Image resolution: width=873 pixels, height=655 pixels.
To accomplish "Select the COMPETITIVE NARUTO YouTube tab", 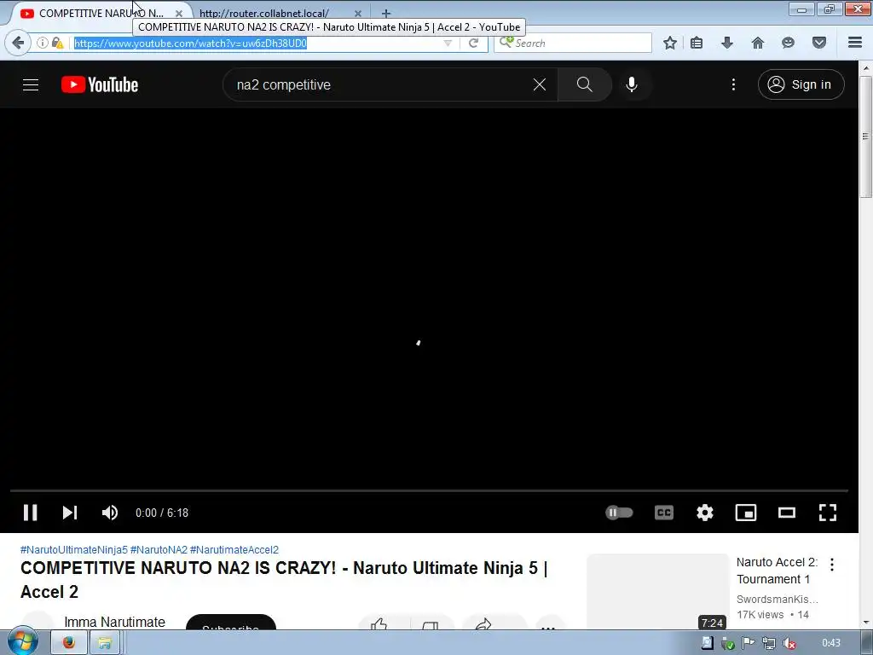I will pyautogui.click(x=101, y=14).
